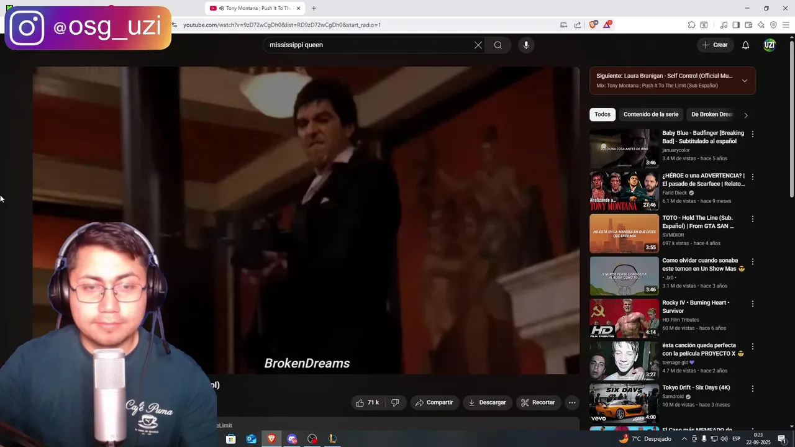Dislike the video with thumbs-down button
Viewport: 795px width, 447px height.
point(395,403)
